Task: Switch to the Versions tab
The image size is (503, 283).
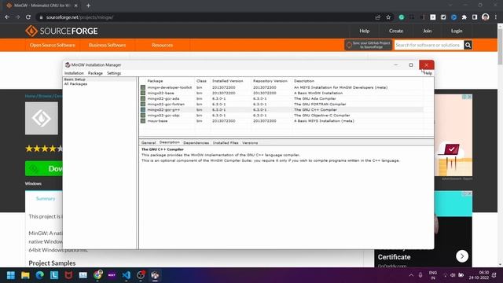Action: click(250, 143)
